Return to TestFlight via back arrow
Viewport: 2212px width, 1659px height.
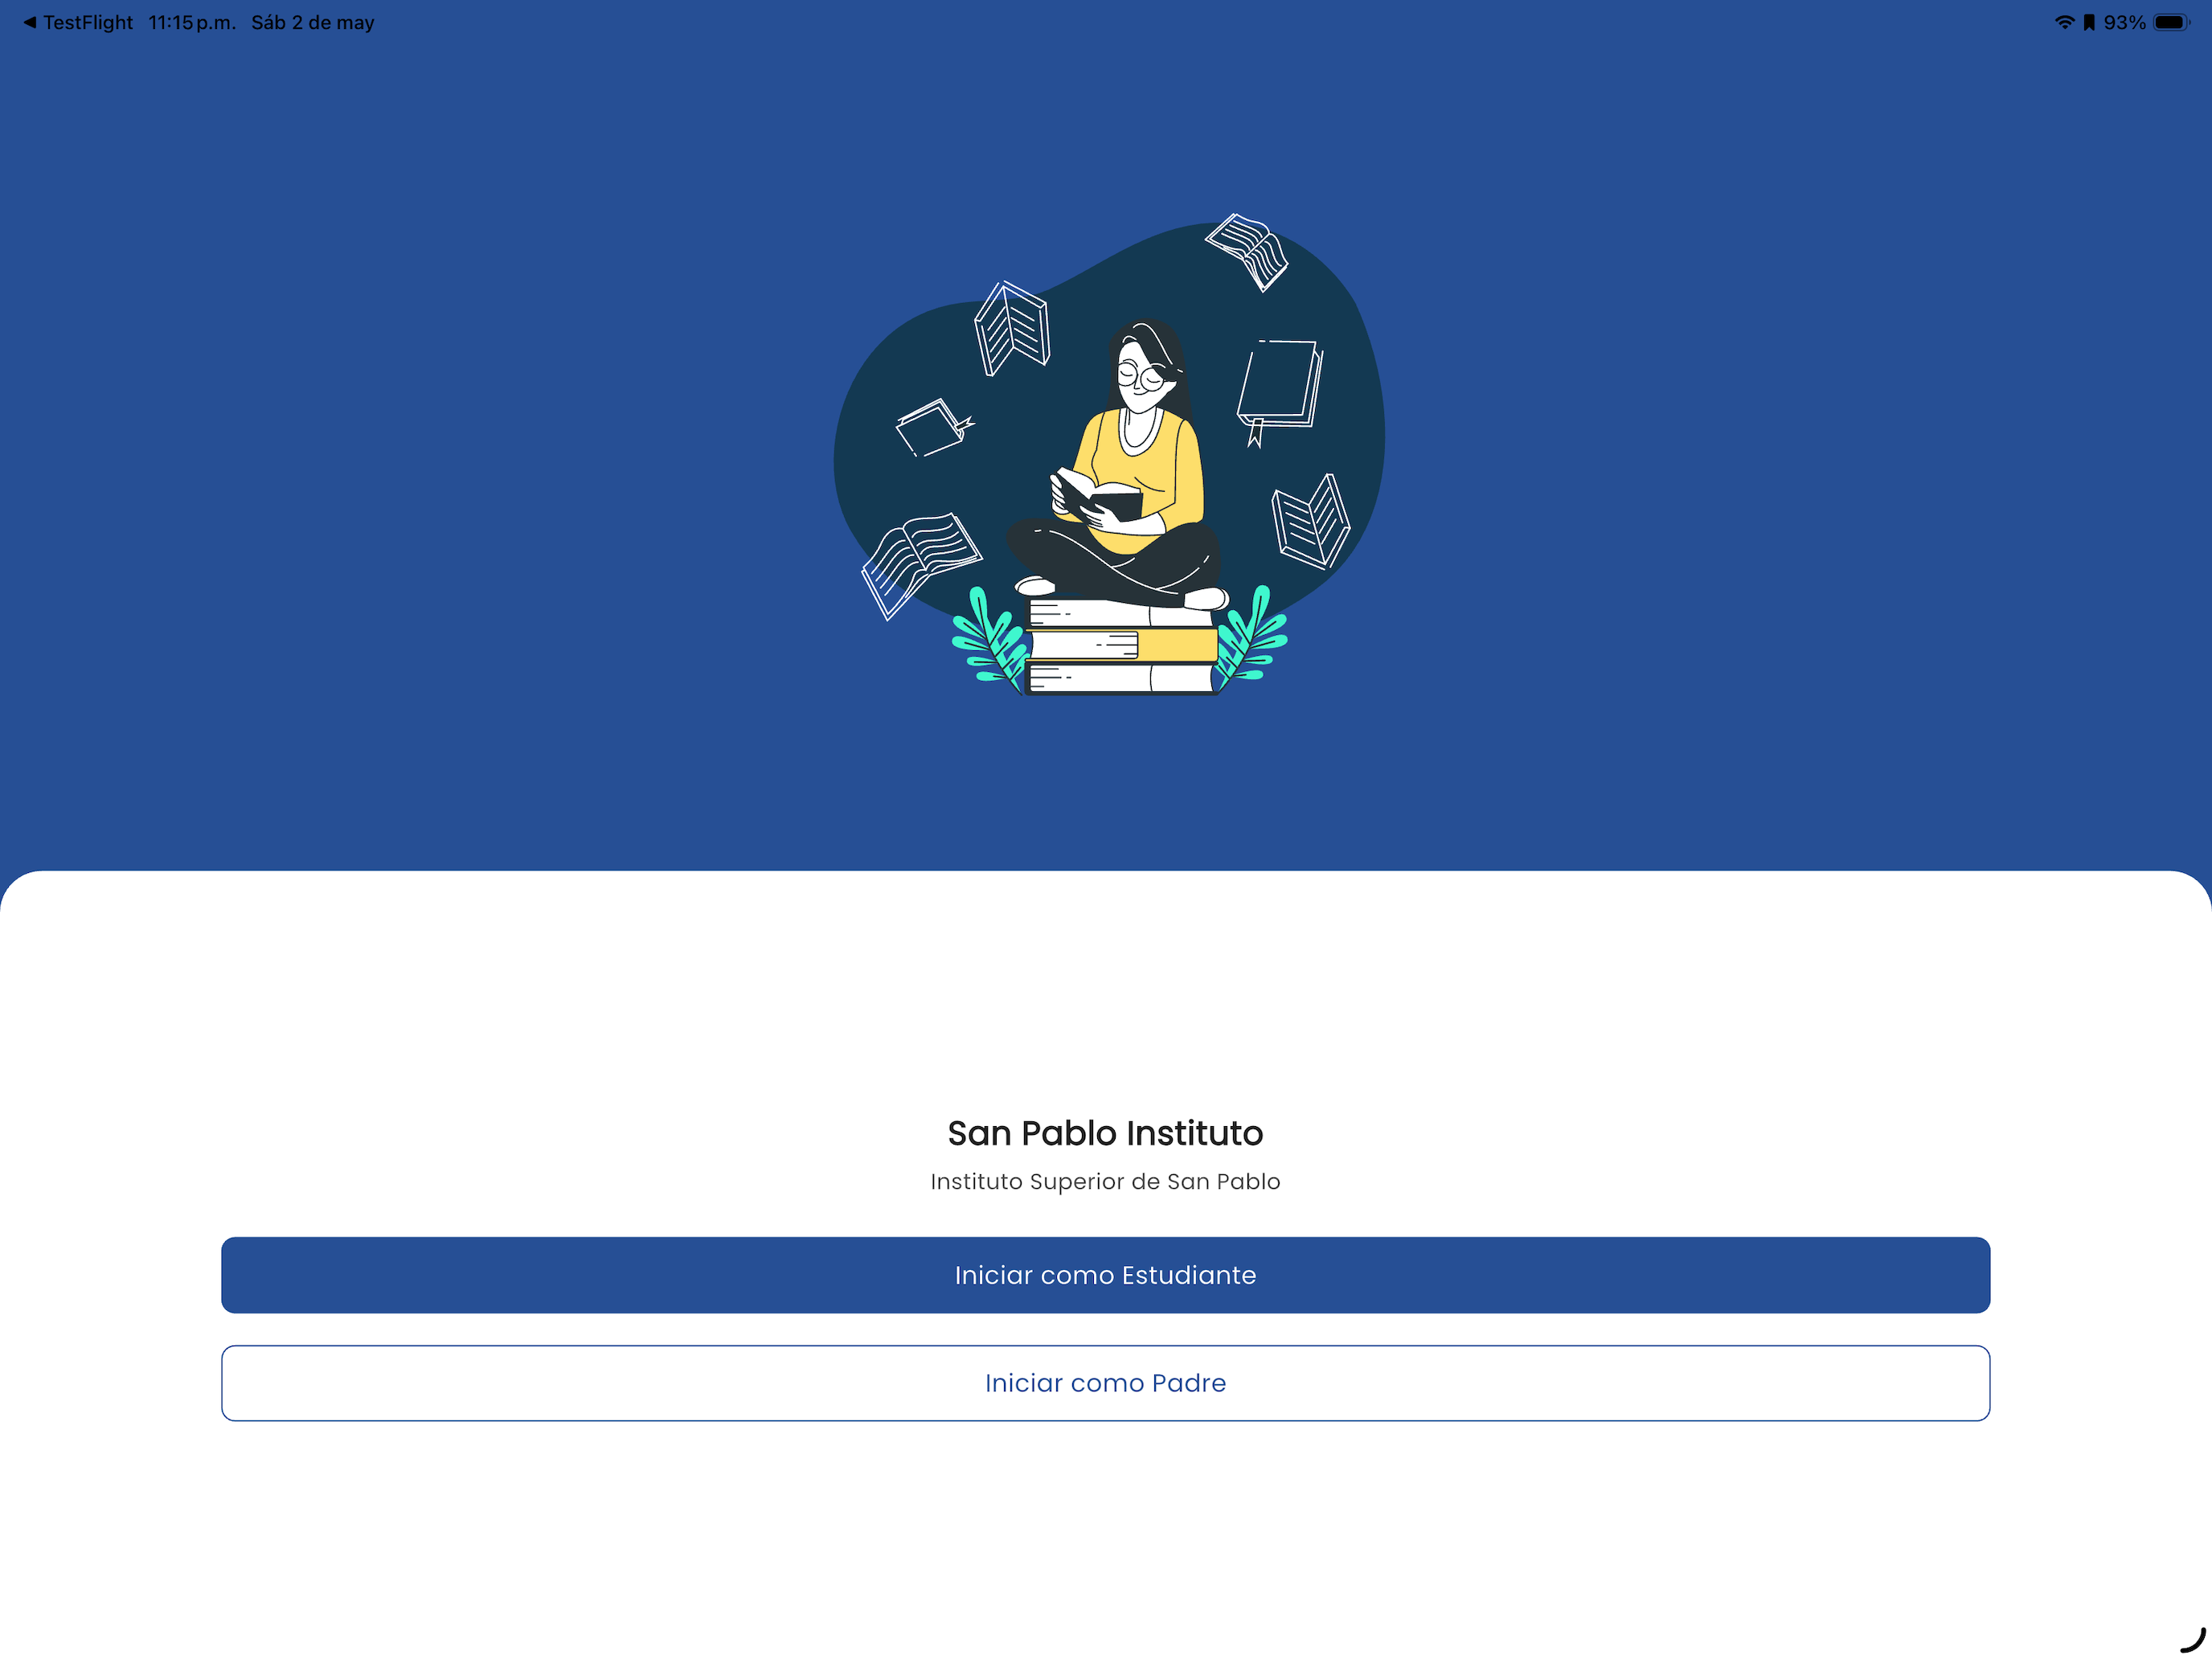pyautogui.click(x=78, y=22)
